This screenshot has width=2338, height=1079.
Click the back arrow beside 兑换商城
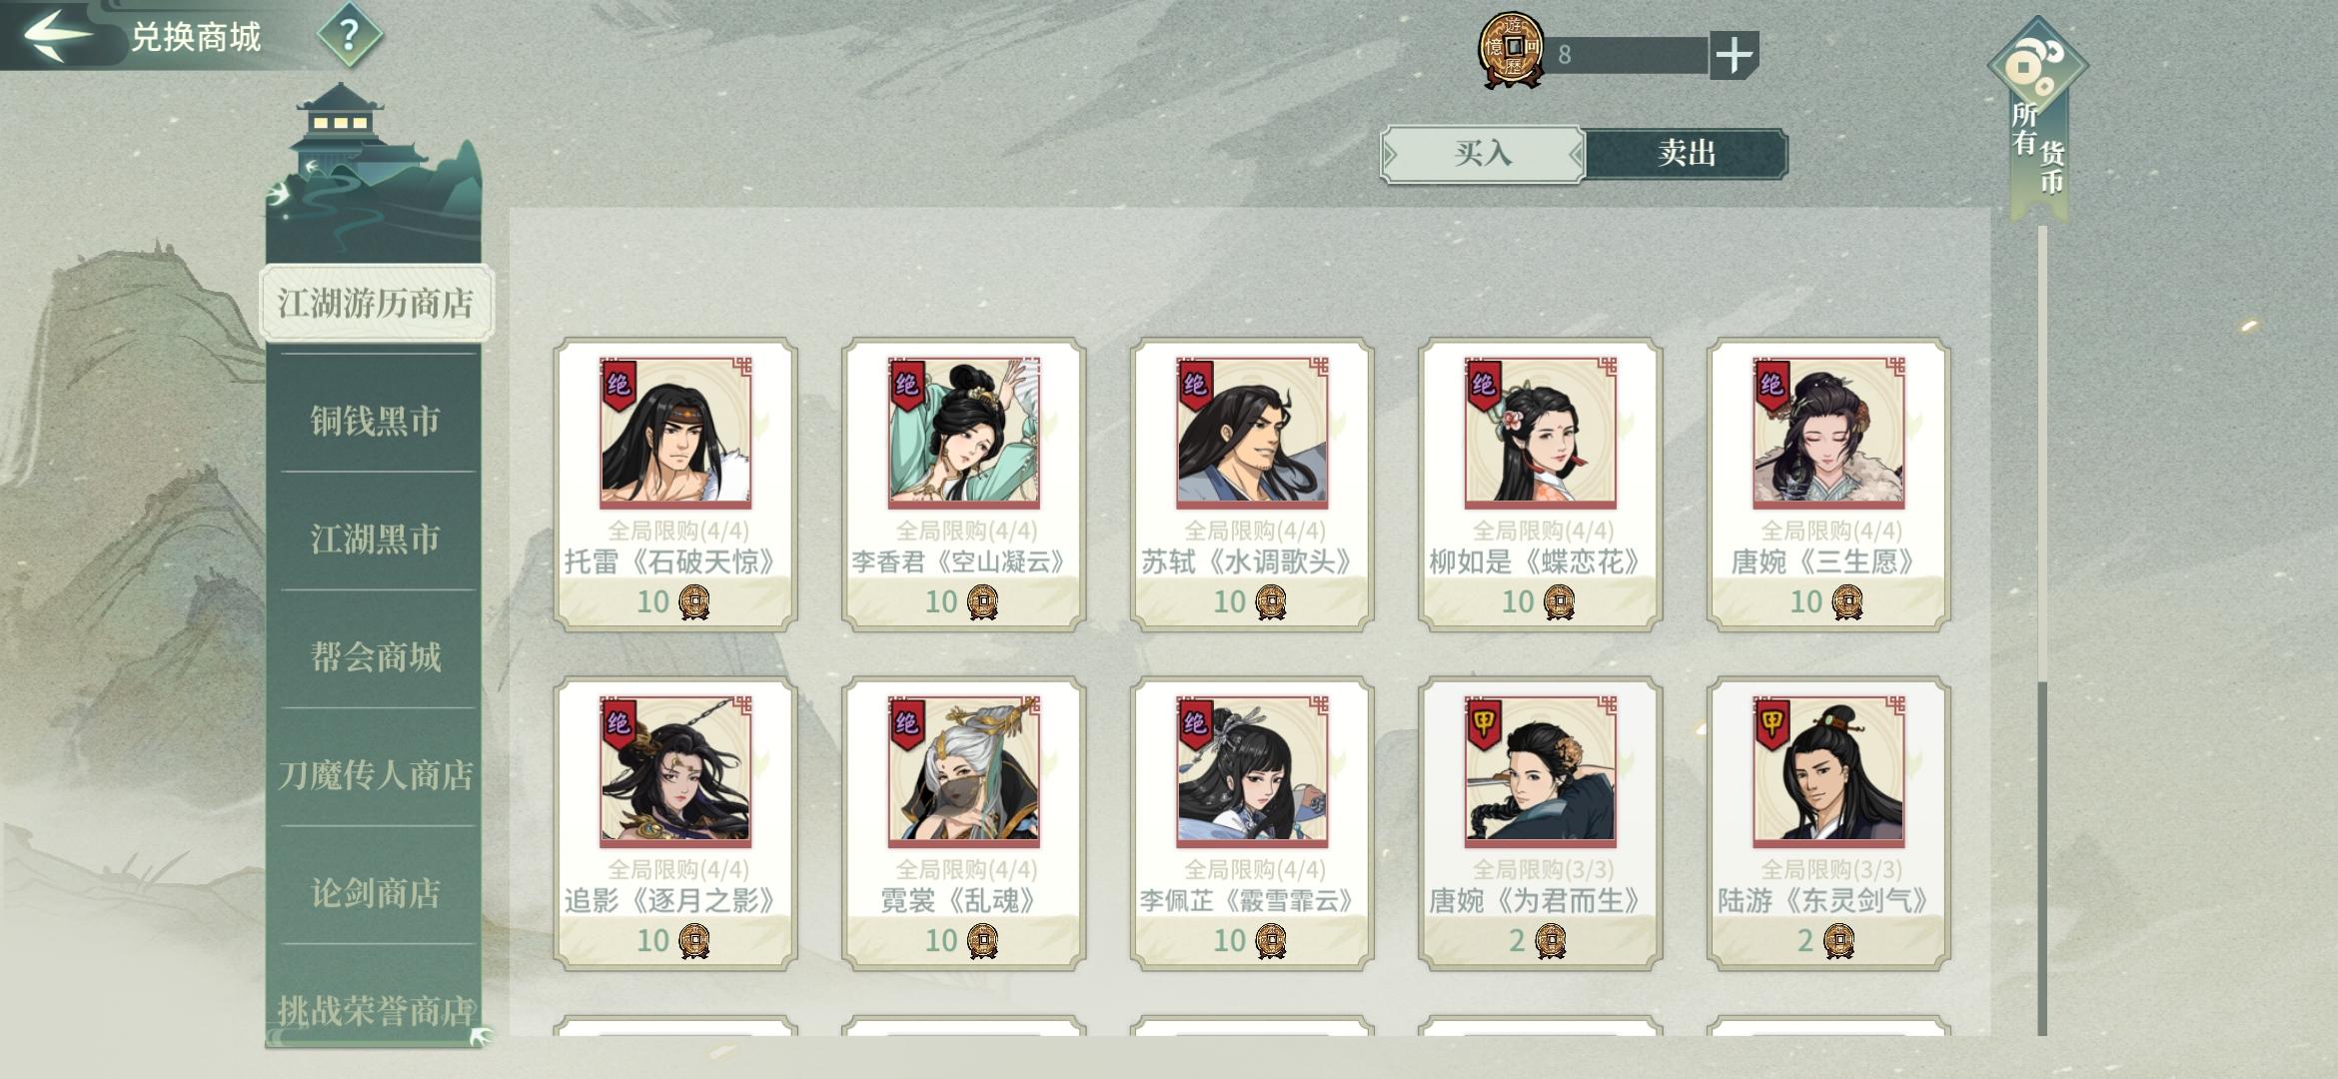coord(58,35)
